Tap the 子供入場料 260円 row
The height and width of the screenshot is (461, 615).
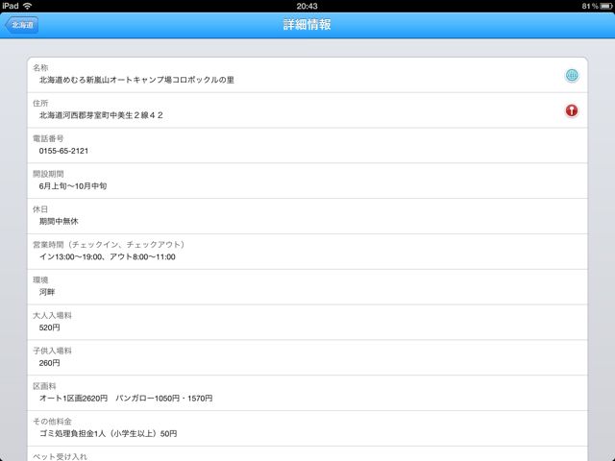pos(307,357)
